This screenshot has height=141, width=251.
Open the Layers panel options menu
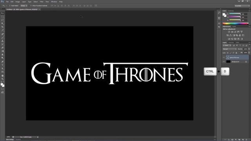pos(249,43)
